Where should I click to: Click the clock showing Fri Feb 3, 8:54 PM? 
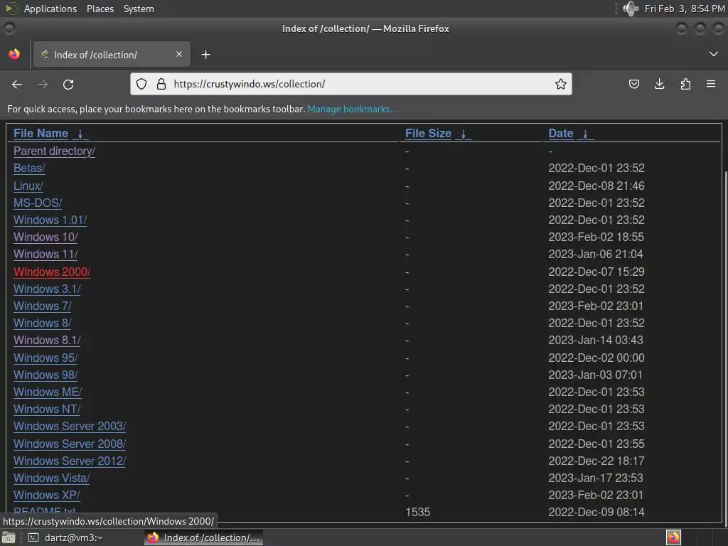(x=685, y=9)
